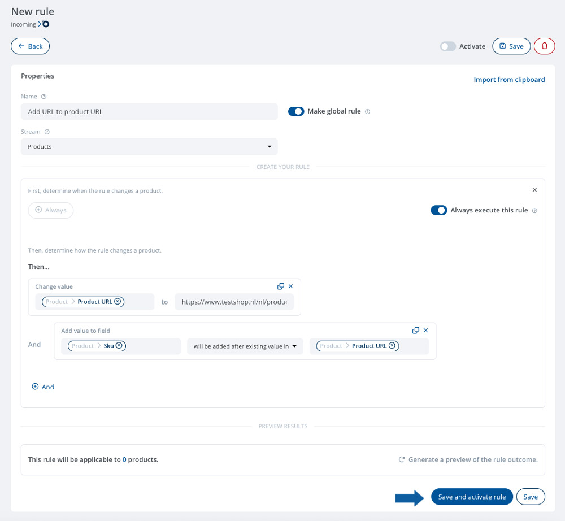Close the rule condition panel with X
Viewport: 565px width, 521px height.
click(x=534, y=190)
